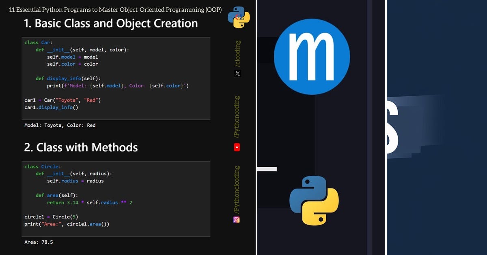This screenshot has width=487, height=255.
Task: Click the infographic title about 11 Essential Python Programs
Action: [115, 9]
